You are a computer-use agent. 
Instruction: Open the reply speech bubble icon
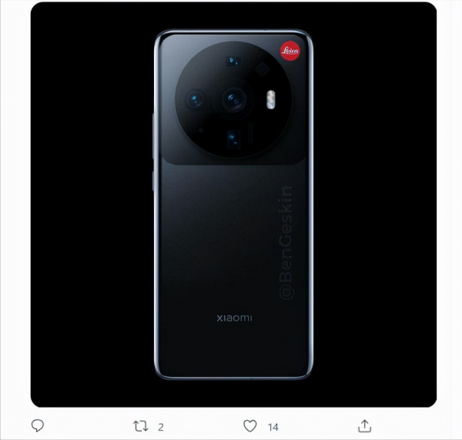tap(38, 425)
